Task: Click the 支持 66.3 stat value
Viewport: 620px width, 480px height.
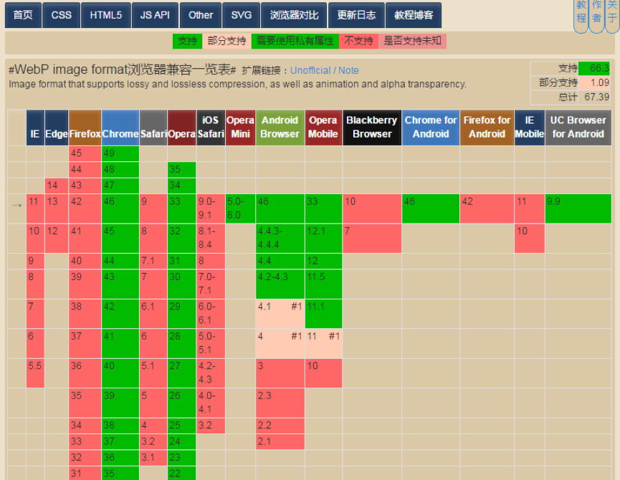Action: 594,68
